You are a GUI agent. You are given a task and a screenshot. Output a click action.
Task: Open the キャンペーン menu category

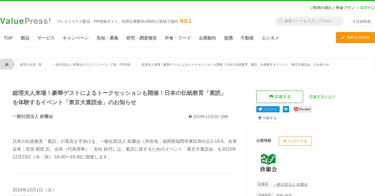[76, 38]
